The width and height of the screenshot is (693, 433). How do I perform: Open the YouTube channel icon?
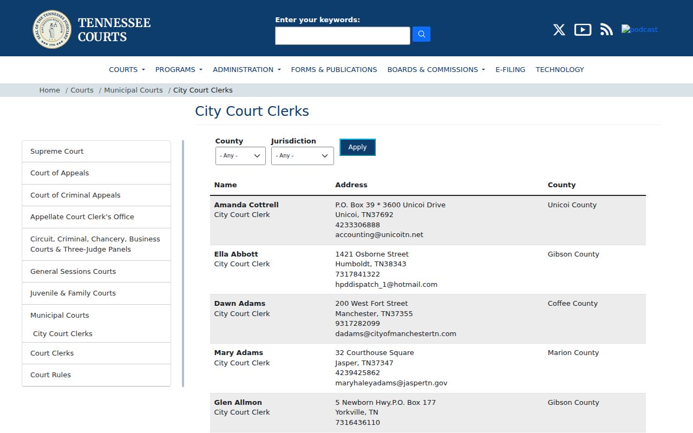(583, 30)
